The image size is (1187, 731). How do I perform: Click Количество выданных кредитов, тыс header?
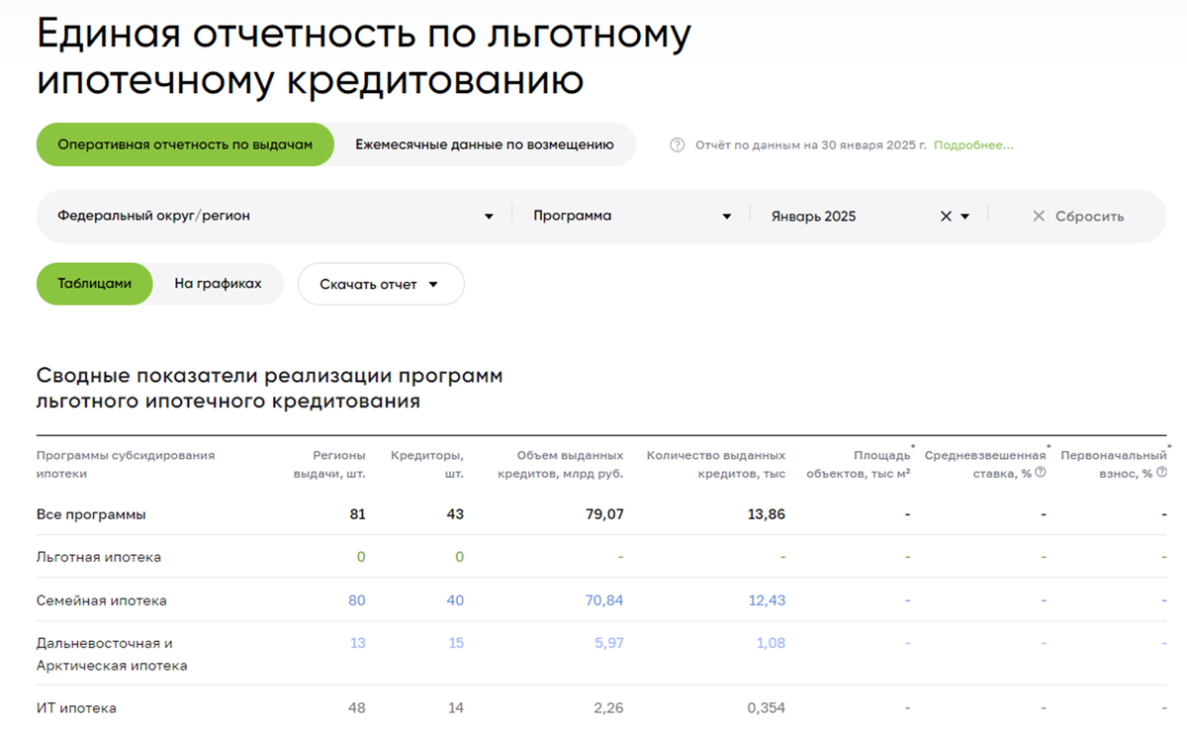point(716,465)
